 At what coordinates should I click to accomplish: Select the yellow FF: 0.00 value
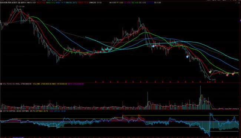[120, 3]
